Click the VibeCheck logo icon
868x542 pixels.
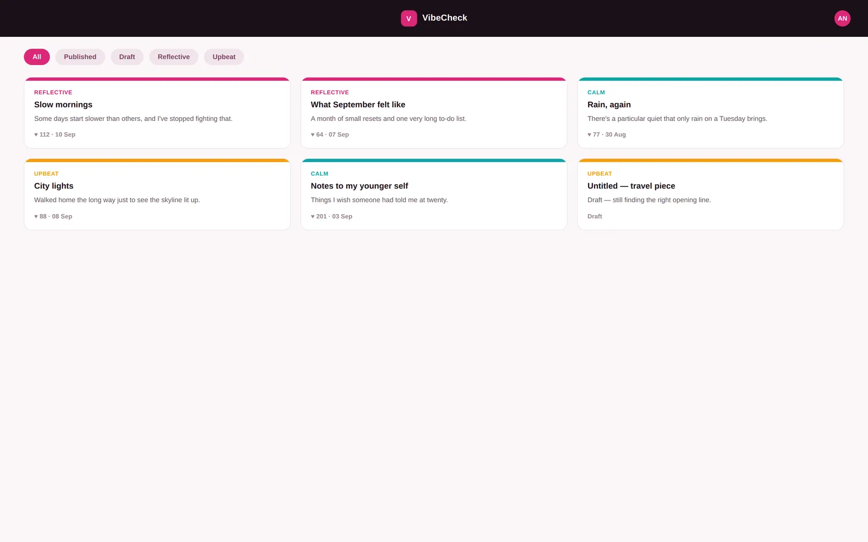409,18
